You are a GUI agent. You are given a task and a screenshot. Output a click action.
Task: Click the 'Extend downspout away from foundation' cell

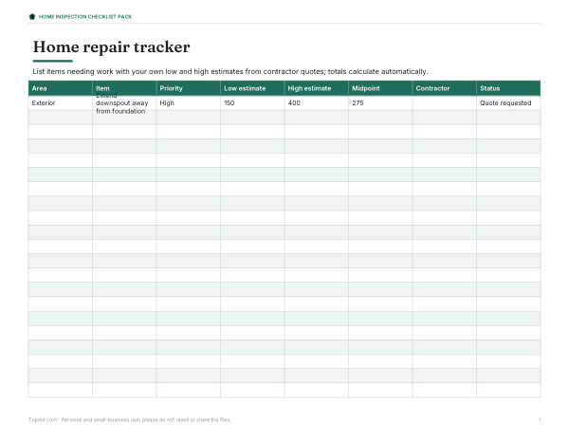coord(124,103)
